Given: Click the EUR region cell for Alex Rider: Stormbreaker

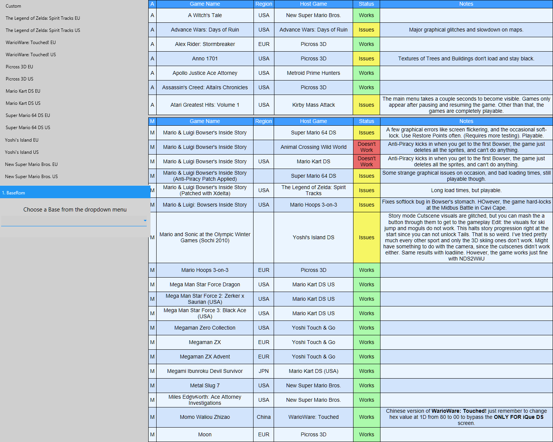Looking at the screenshot, I should point(264,44).
